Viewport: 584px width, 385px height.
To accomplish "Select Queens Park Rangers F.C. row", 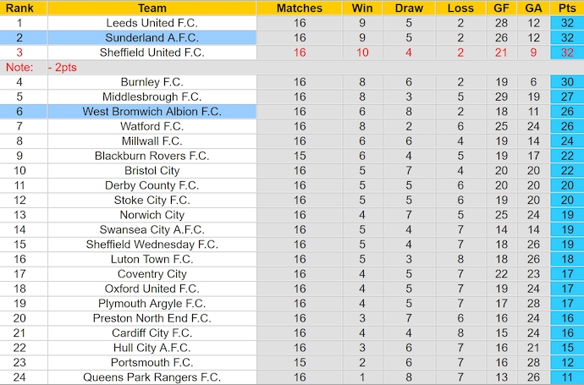I will [x=152, y=377].
